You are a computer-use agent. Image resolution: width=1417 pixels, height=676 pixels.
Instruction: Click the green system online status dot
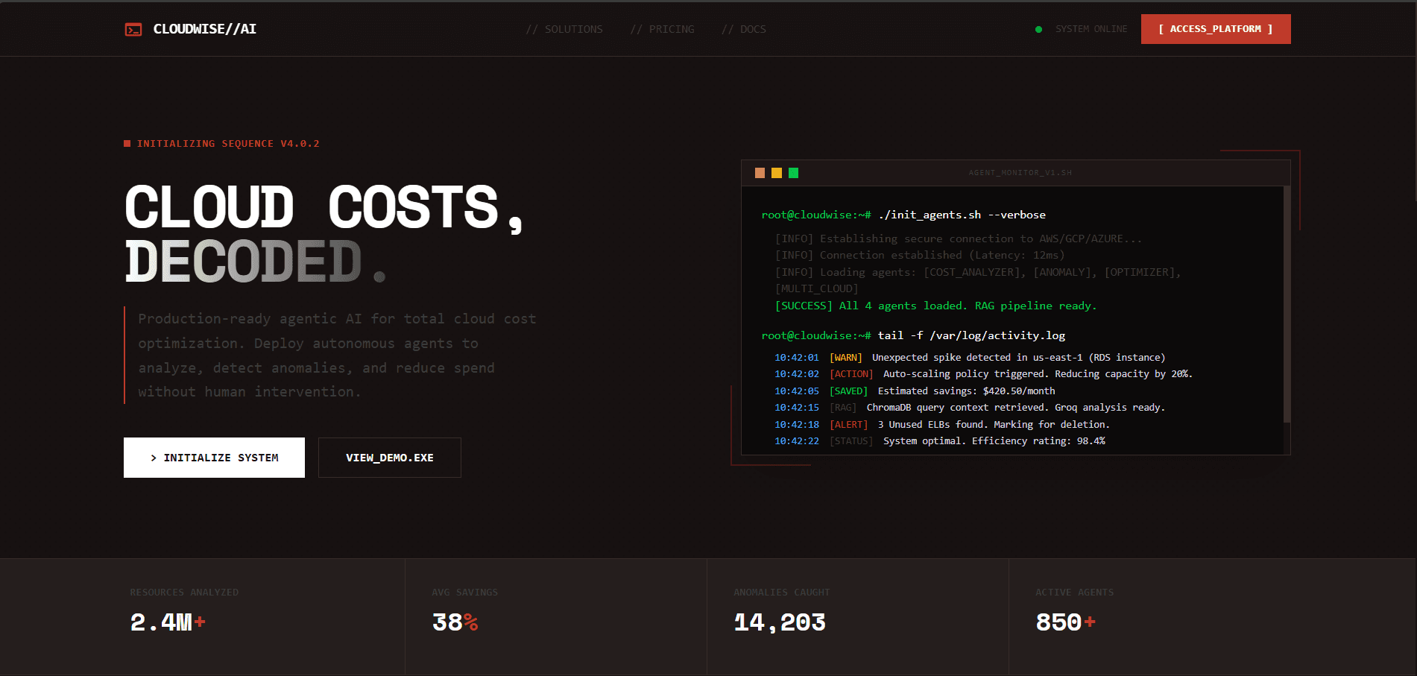click(x=1038, y=29)
